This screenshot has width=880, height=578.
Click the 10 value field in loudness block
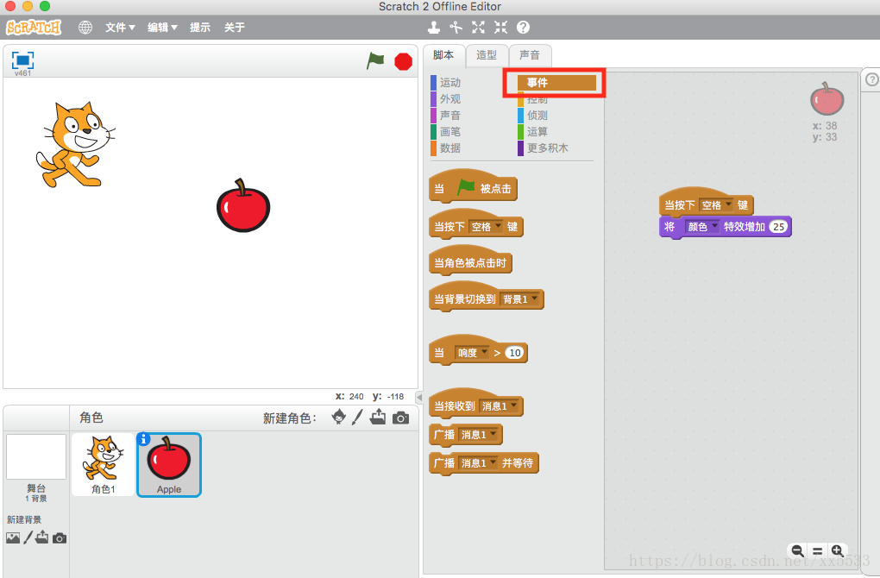515,353
